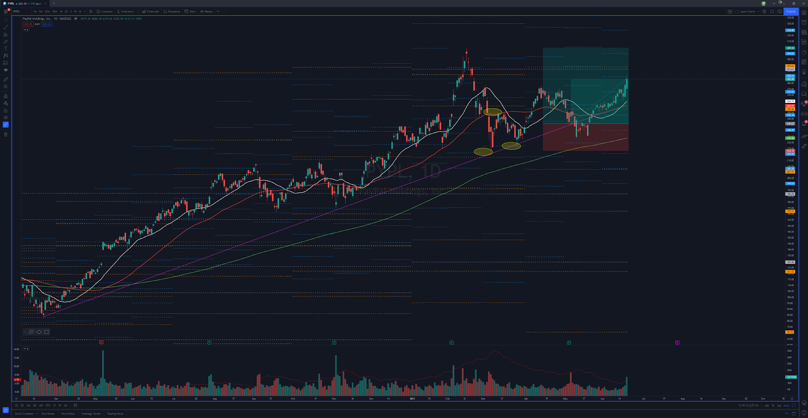
Task: Take a chart snapshot with camera icon
Action: (779, 11)
